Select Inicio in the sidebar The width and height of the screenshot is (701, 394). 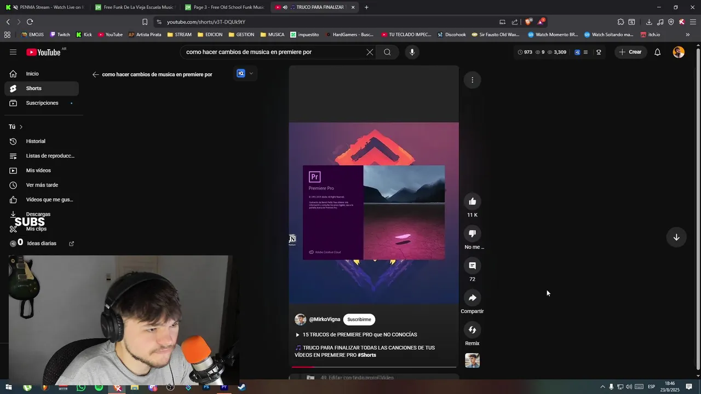42,74
